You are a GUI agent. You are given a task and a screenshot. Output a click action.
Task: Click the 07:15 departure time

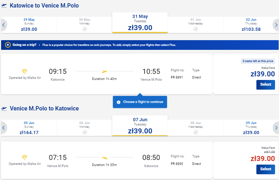point(58,157)
